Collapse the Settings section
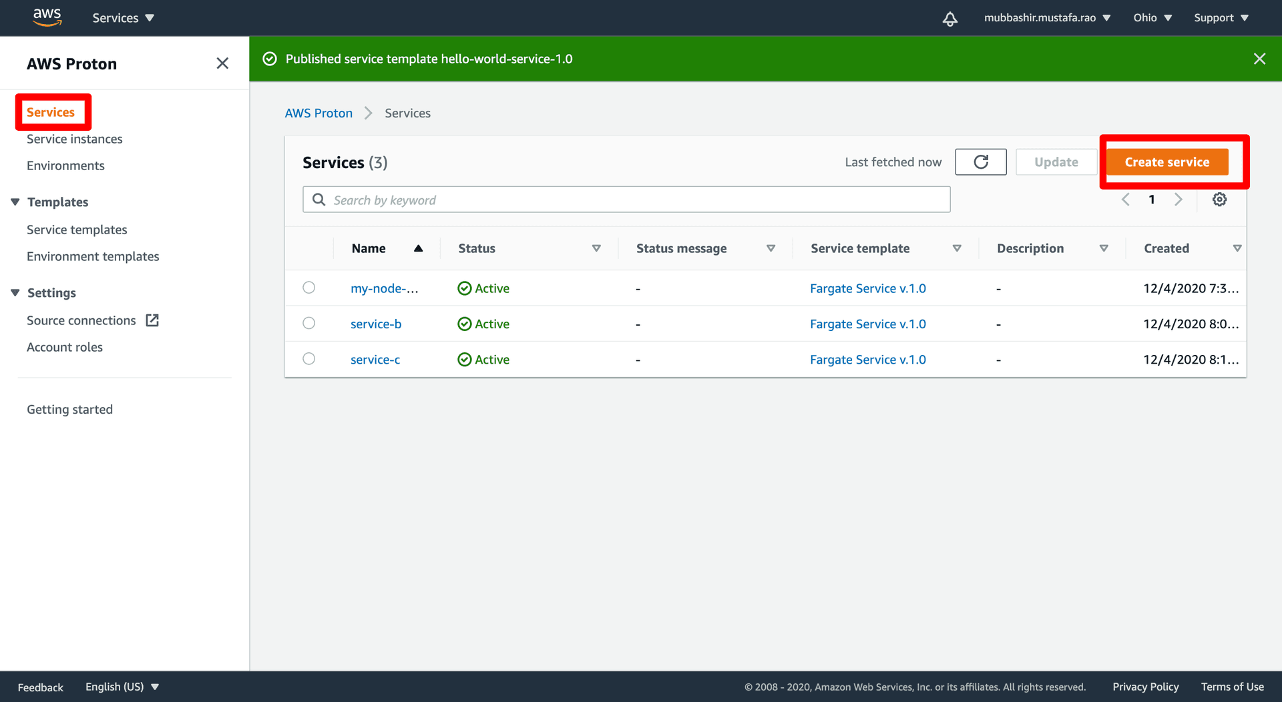Viewport: 1282px width, 702px height. pos(15,292)
